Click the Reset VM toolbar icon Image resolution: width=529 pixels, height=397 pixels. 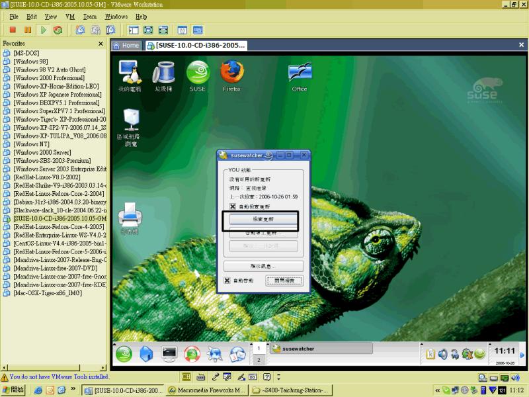(x=58, y=30)
